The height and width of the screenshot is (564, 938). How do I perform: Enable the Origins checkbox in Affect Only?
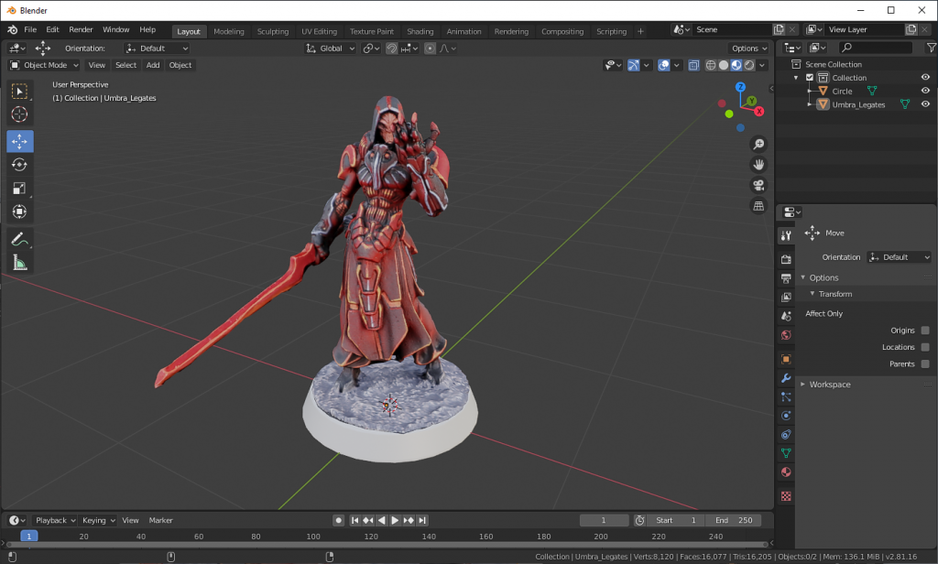pyautogui.click(x=927, y=330)
